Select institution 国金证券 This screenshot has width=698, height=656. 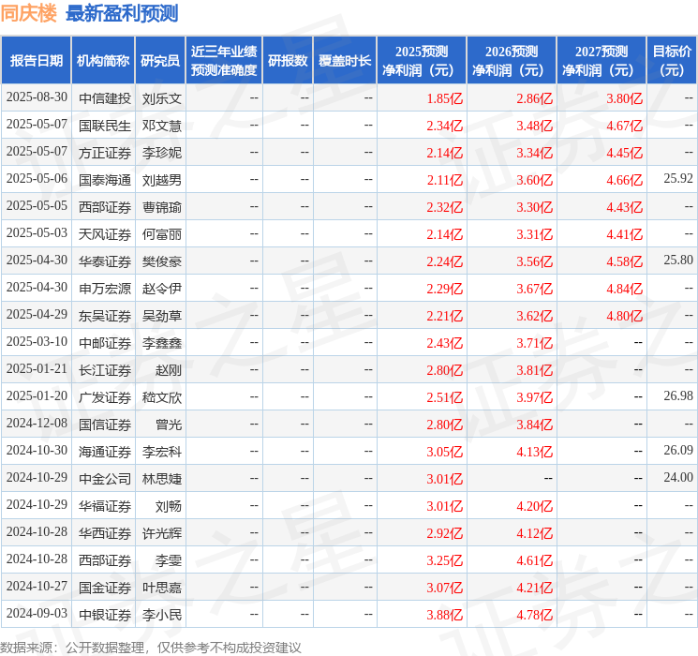(x=105, y=588)
